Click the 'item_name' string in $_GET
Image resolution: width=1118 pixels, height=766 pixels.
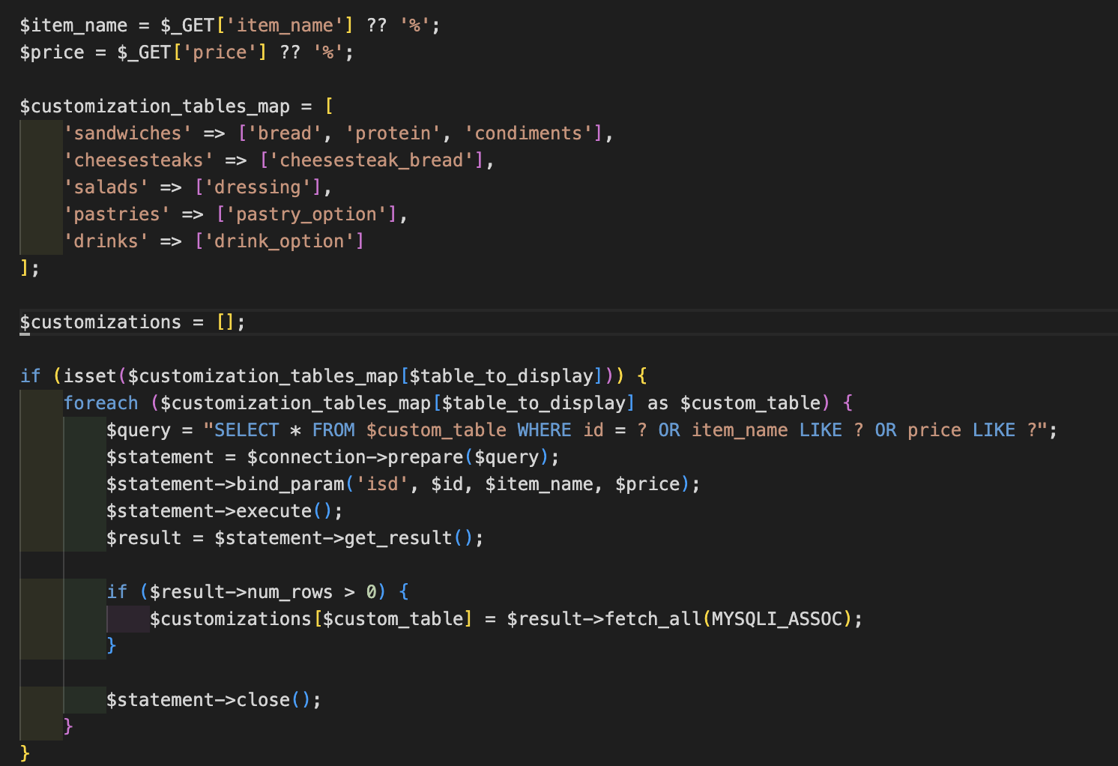pos(285,25)
